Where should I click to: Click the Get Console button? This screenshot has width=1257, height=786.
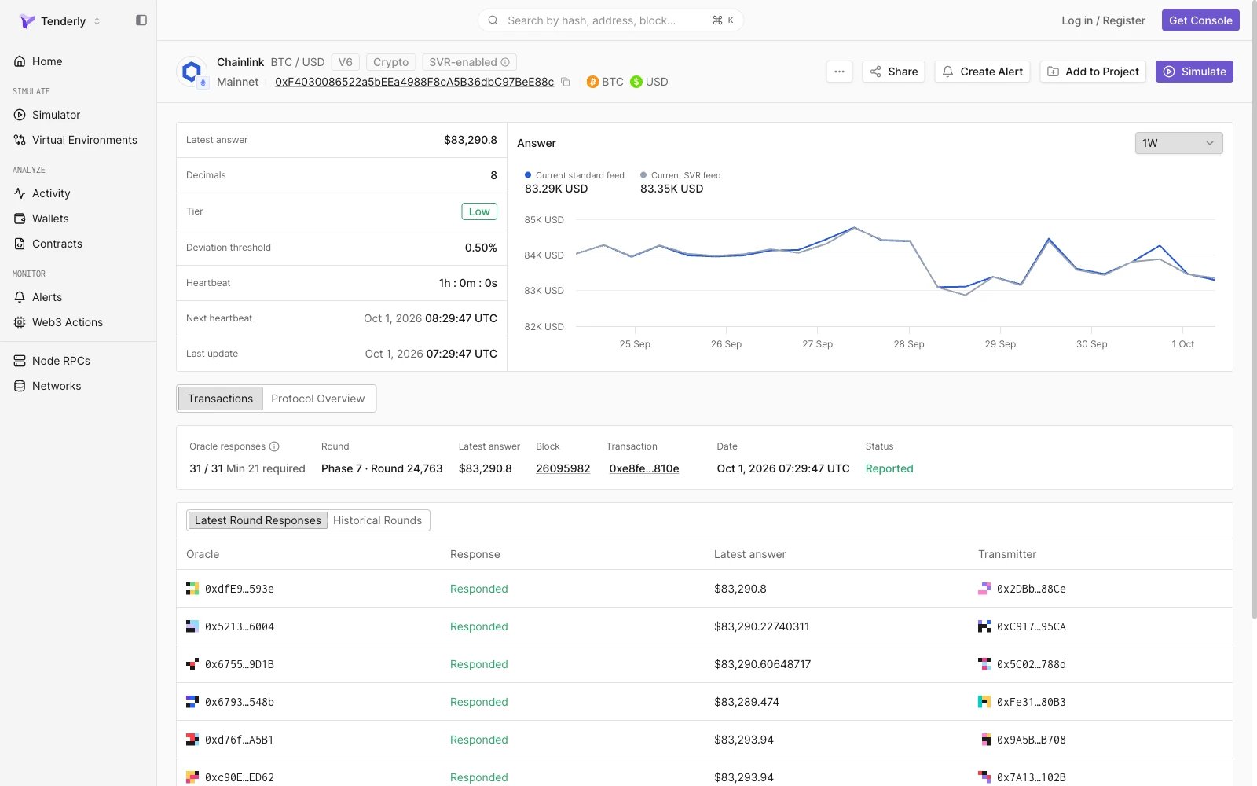coord(1200,20)
